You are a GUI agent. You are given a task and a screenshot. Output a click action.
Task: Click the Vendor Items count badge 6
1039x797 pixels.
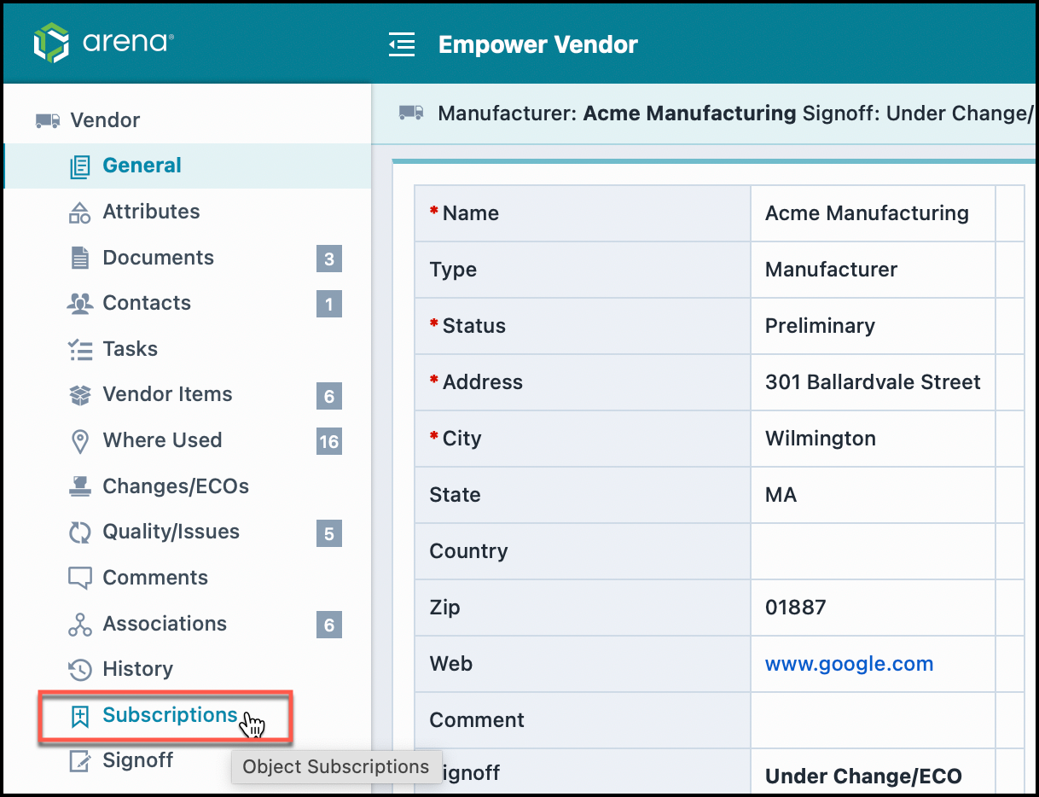pos(329,396)
